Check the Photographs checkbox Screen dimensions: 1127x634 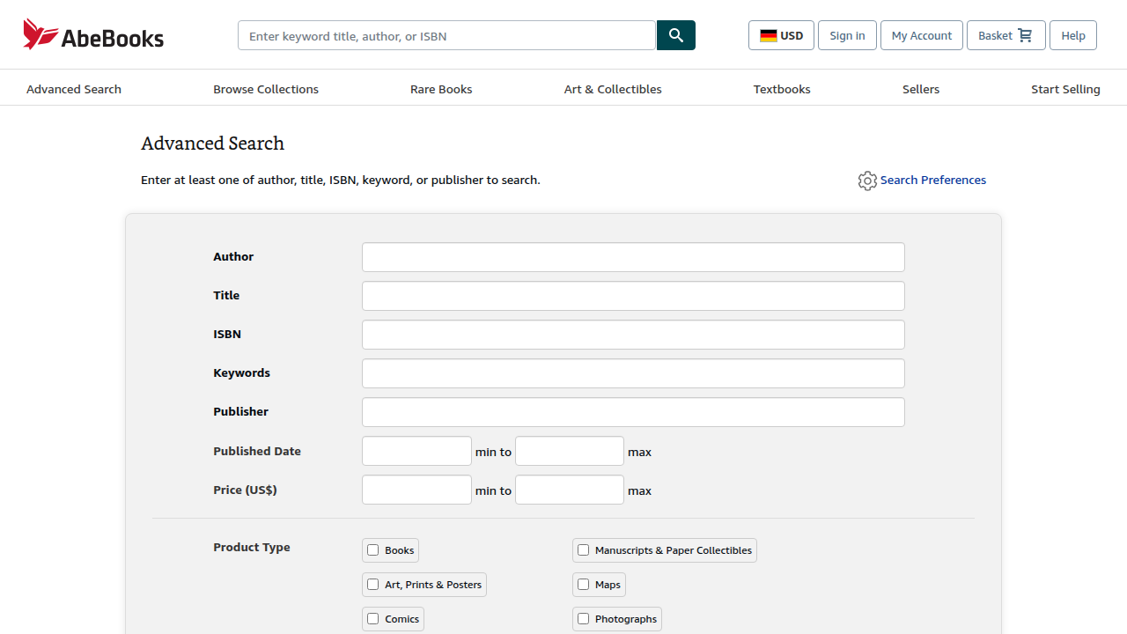(x=583, y=619)
